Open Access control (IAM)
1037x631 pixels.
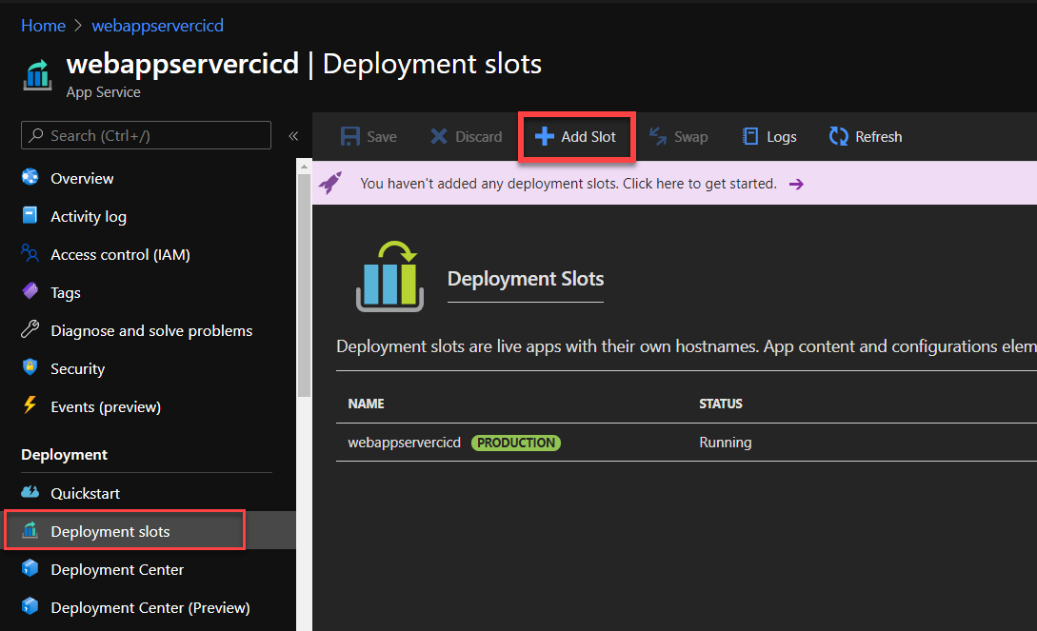pyautogui.click(x=120, y=254)
